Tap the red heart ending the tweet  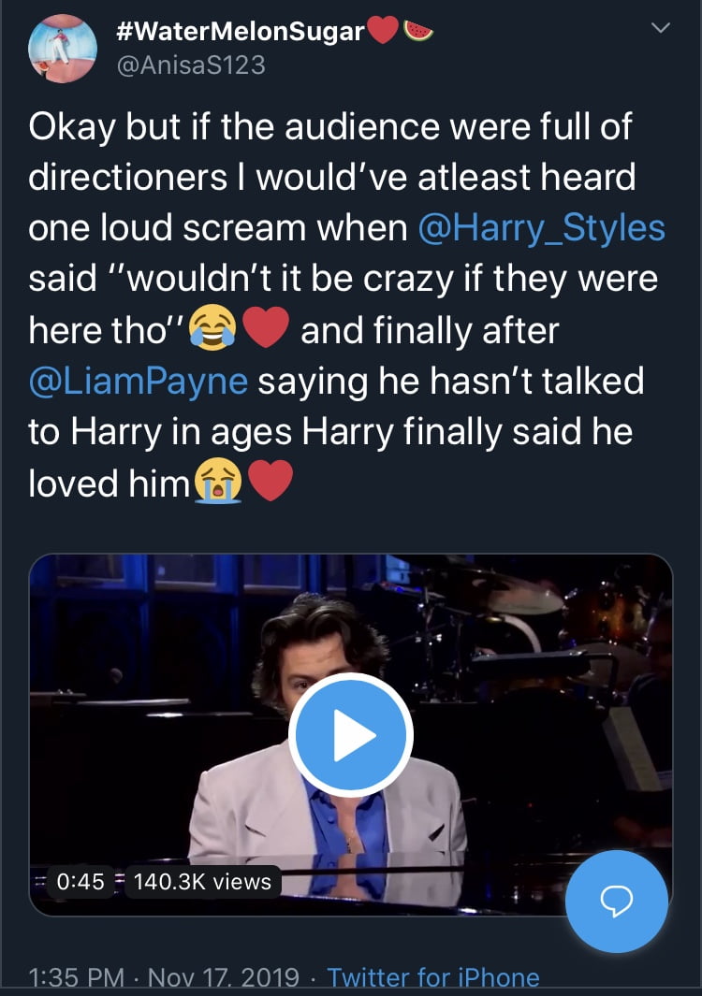[x=270, y=482]
